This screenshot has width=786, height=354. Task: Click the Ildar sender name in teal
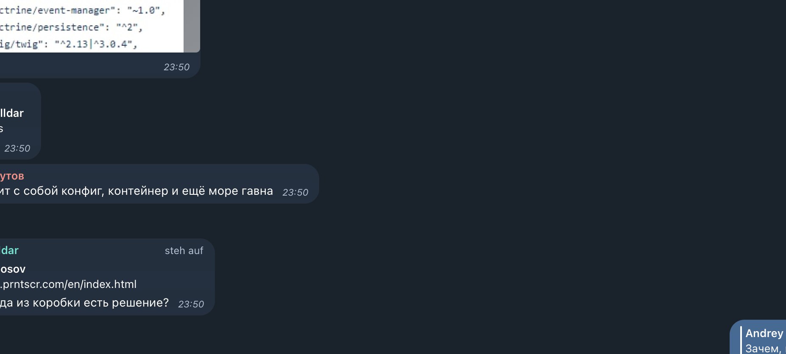pyautogui.click(x=9, y=250)
